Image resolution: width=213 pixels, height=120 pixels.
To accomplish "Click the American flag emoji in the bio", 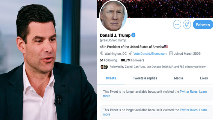I will (x=166, y=46).
